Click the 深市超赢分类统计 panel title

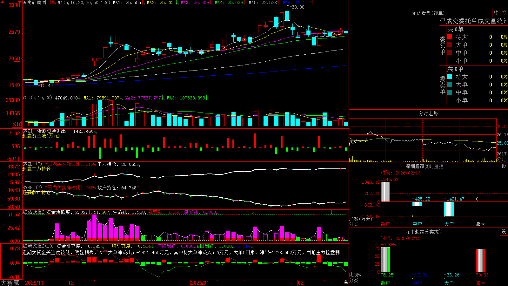(424, 232)
